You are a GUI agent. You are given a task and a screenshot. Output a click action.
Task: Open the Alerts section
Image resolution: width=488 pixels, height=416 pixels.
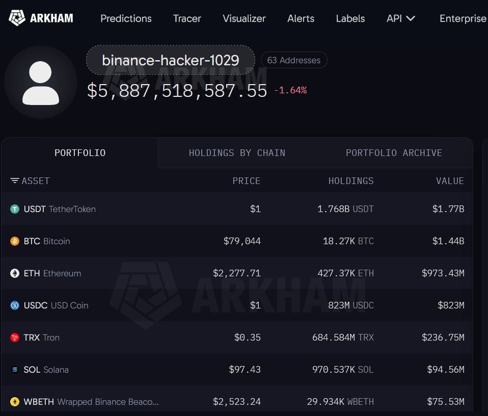[301, 18]
